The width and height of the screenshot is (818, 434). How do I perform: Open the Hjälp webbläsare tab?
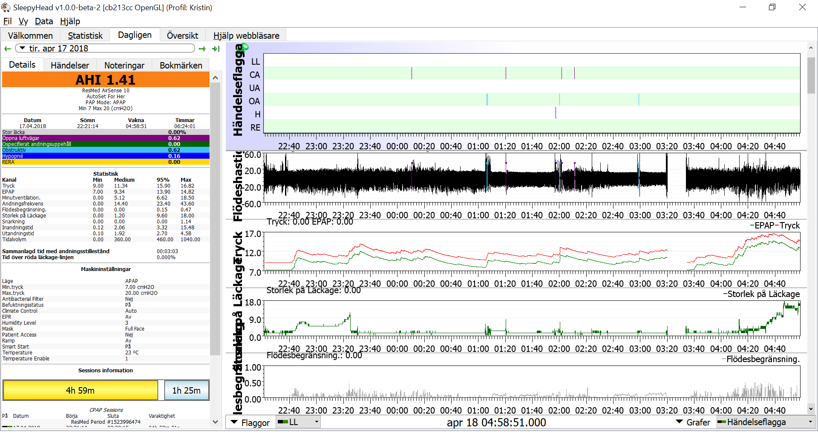click(x=246, y=35)
